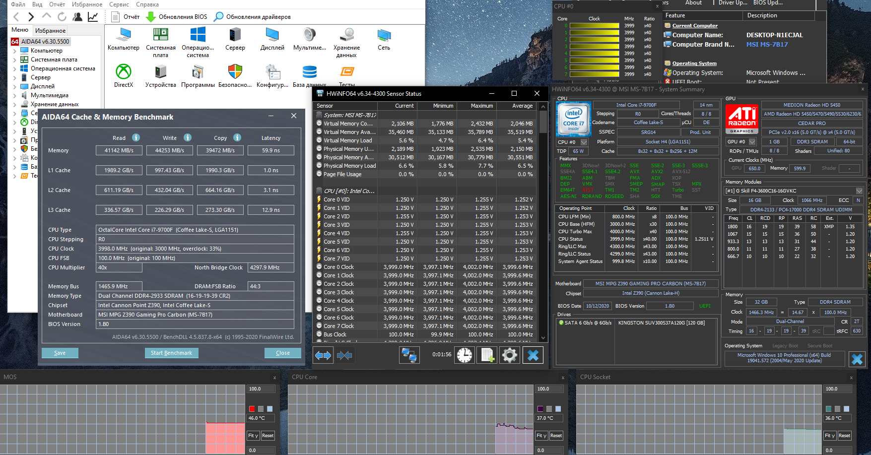The width and height of the screenshot is (871, 455).
Task: Select the Core 0 Clock sensor row
Action: pos(426,267)
